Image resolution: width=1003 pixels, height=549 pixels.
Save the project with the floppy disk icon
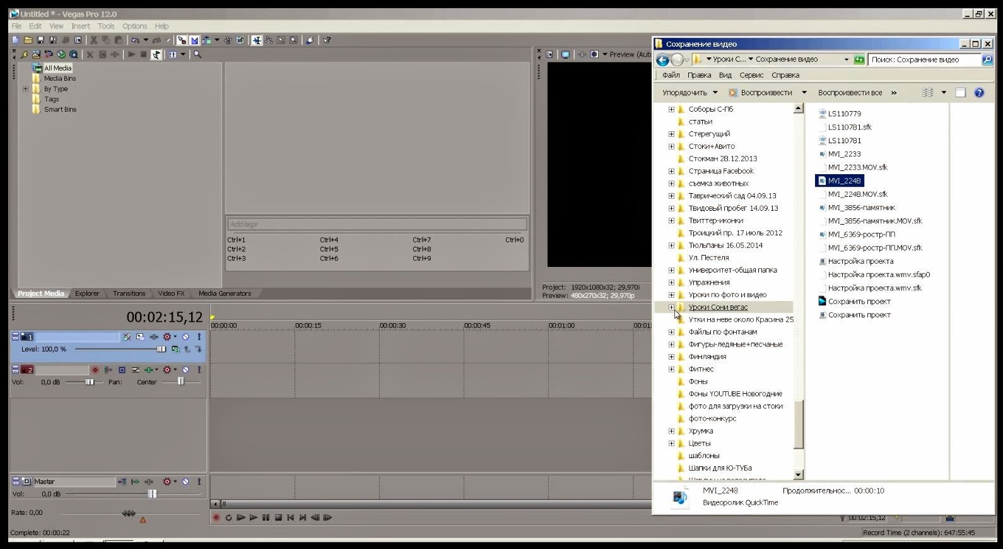(40, 40)
